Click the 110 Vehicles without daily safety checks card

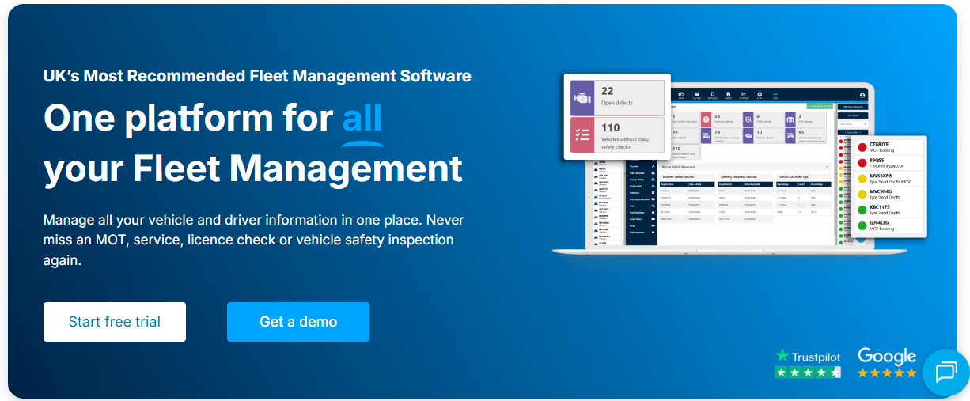pos(617,134)
